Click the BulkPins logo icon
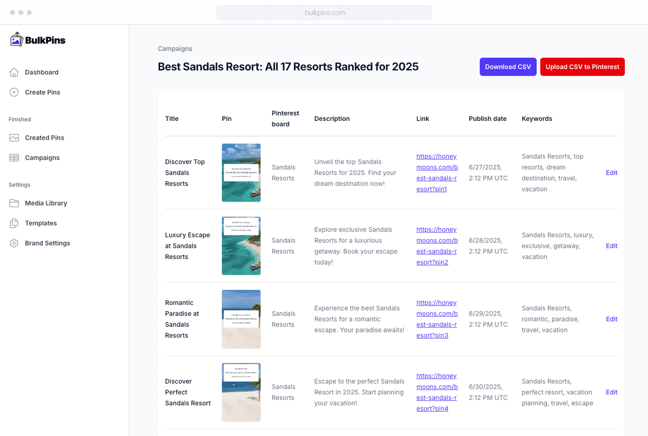 point(16,39)
